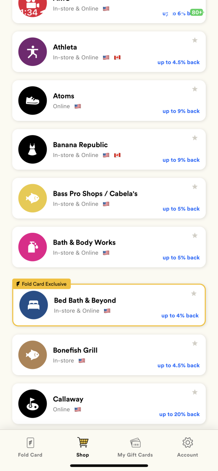Tap 'up to 9% back' on Banana Republic
218x471 pixels.
[181, 160]
